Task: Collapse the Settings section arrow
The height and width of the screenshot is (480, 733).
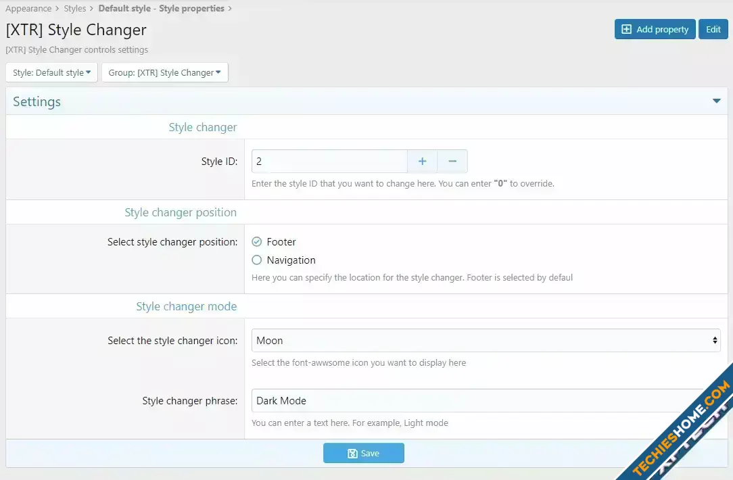Action: (x=716, y=101)
